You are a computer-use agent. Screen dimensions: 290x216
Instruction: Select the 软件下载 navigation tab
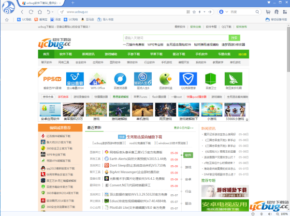click(x=66, y=54)
